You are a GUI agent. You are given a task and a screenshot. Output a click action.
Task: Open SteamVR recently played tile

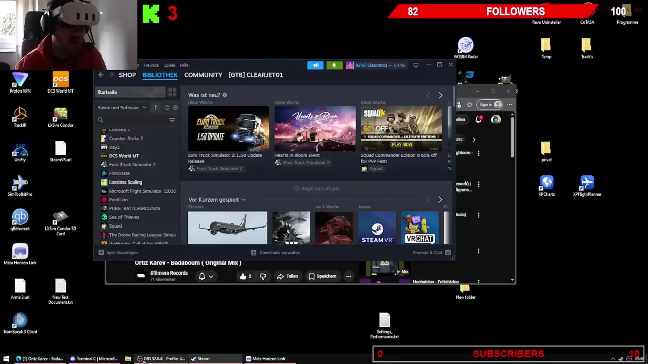[x=377, y=227]
